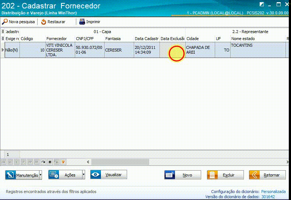Click the Manutenção blue icon
Image resolution: width=291 pixels, height=200 pixels.
[10, 175]
